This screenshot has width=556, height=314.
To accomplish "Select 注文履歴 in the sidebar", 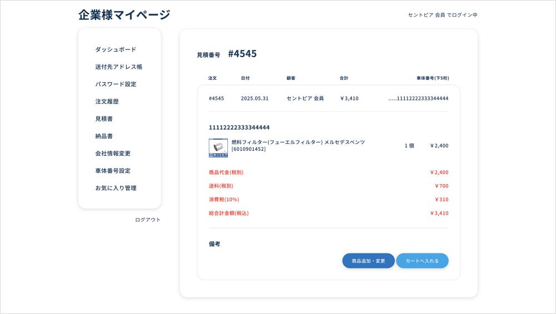I will (x=107, y=102).
